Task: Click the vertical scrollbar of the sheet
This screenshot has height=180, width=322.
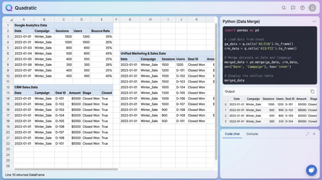Action: 216,92
